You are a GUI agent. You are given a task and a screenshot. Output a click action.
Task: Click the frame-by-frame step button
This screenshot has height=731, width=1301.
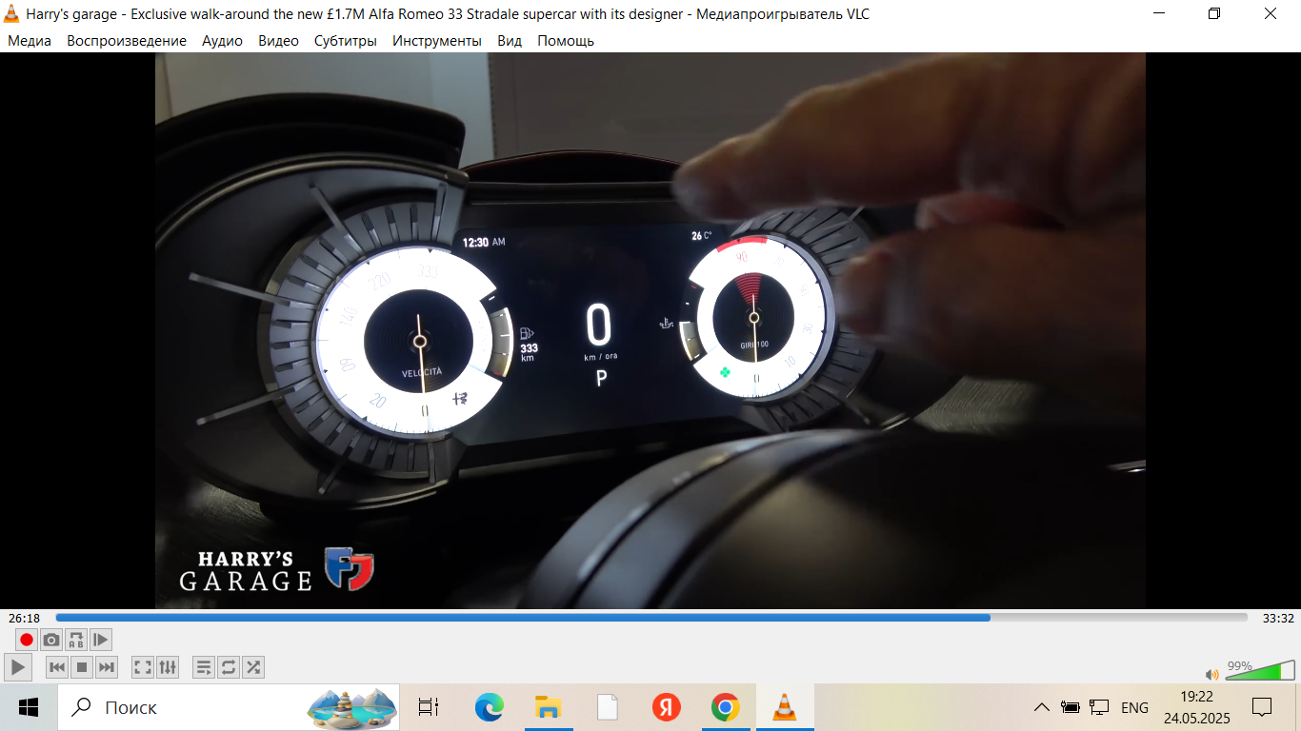101,640
